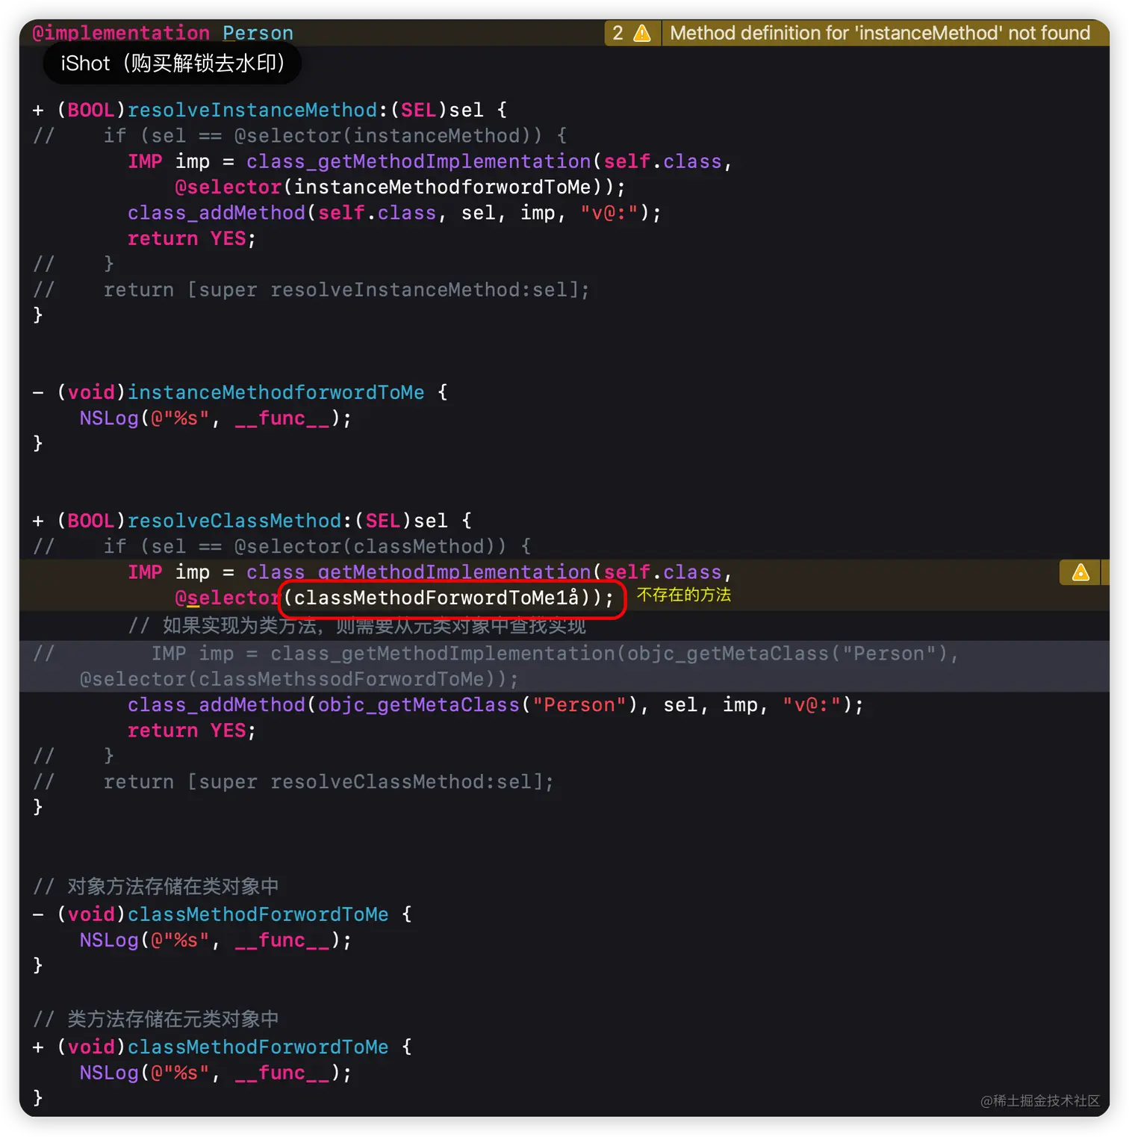Screen dimensions: 1129x1137
Task: Click the warning count '2' badge
Action: (x=619, y=33)
